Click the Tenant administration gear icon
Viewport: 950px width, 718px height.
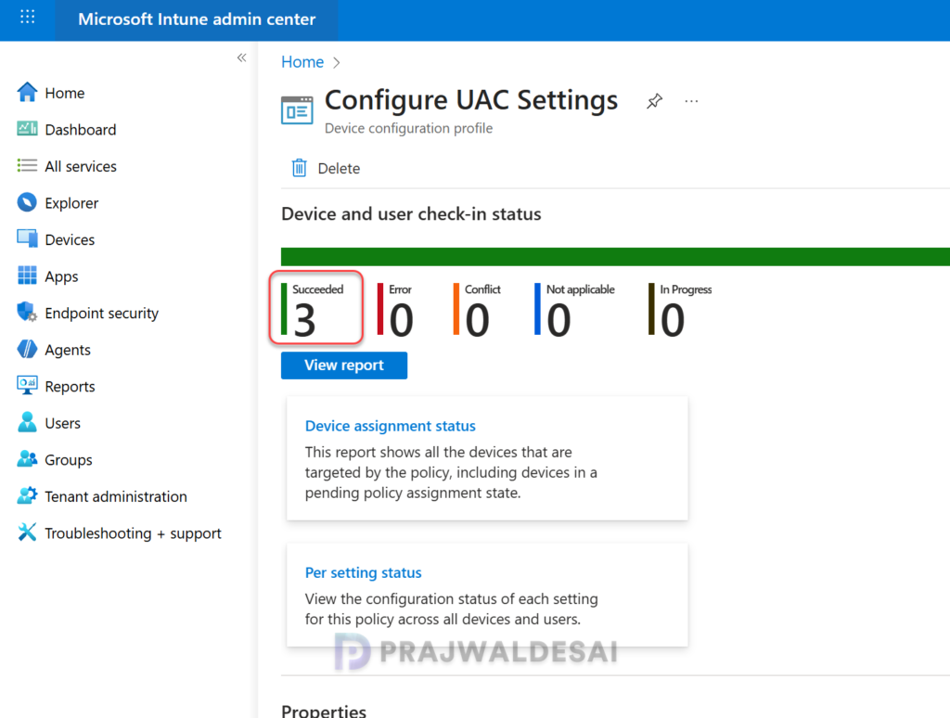click(x=27, y=495)
